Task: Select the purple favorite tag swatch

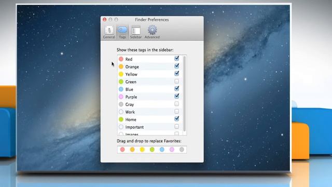Action: tap(172, 150)
